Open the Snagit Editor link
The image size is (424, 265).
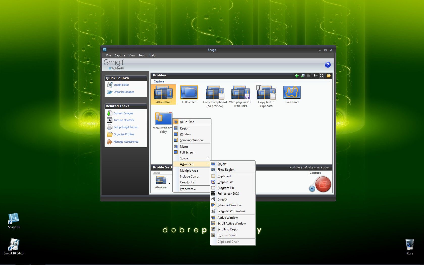(121, 85)
